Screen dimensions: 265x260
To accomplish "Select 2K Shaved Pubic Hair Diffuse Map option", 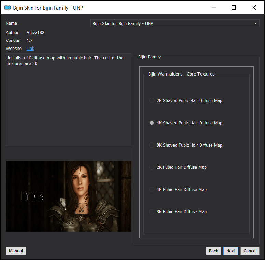I will pyautogui.click(x=186, y=100).
